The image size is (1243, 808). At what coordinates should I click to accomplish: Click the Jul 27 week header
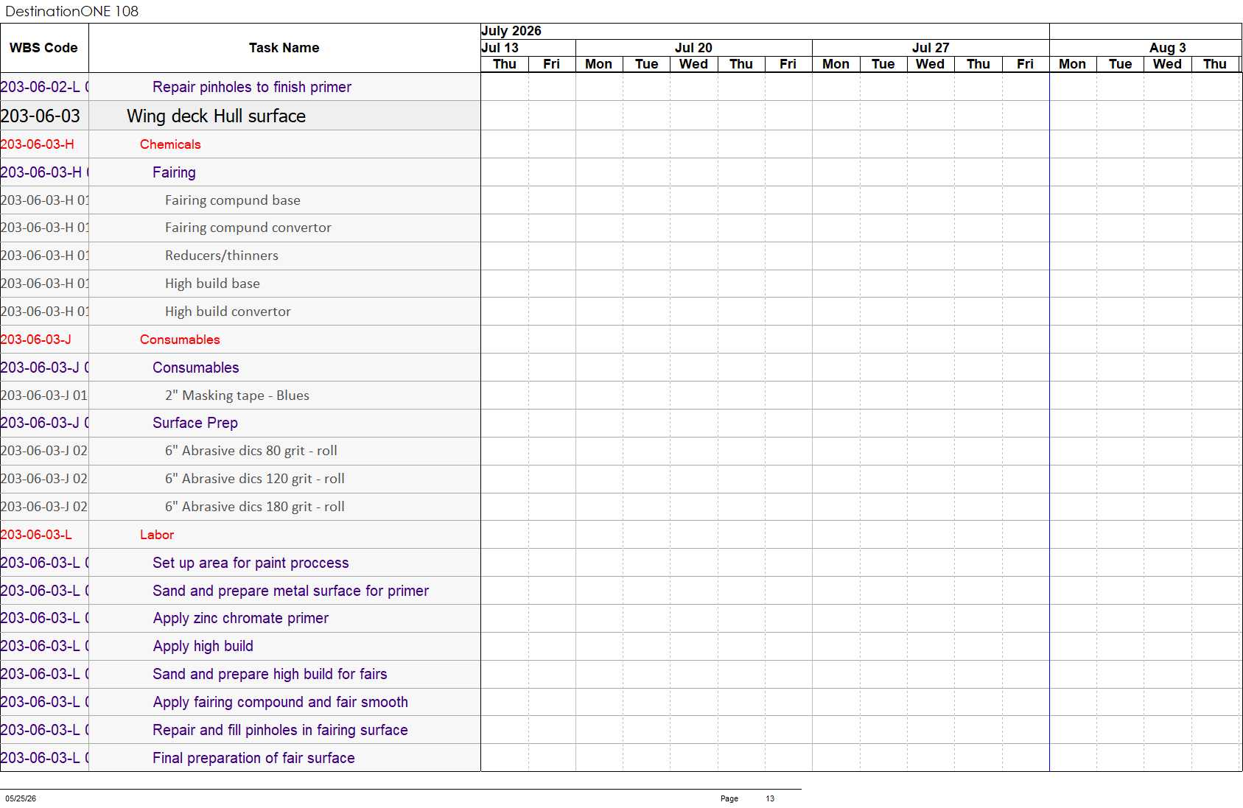coord(931,48)
